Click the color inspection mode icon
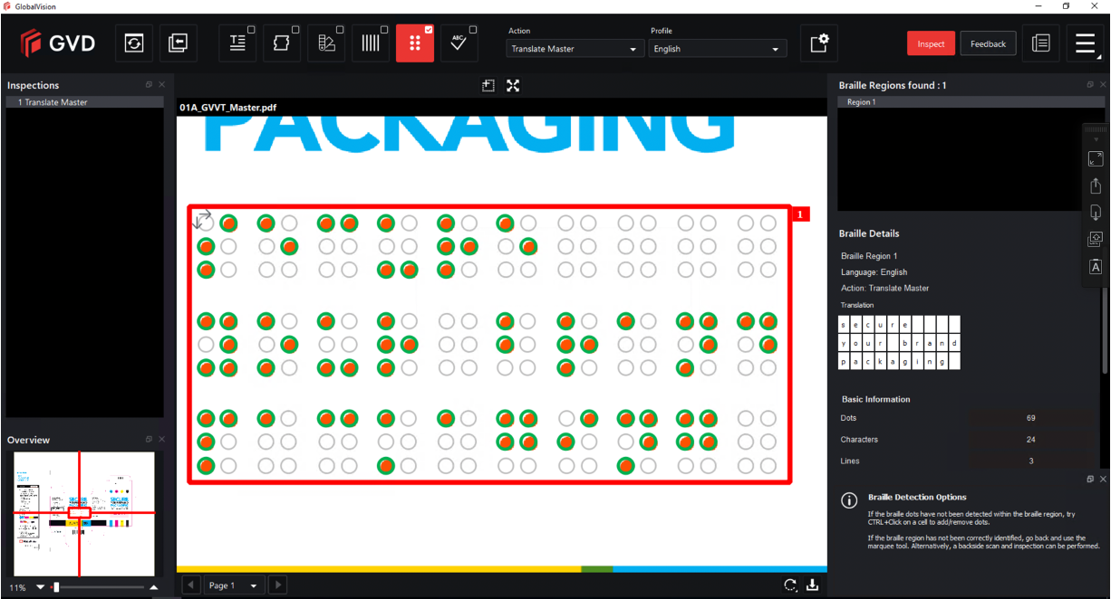The height and width of the screenshot is (599, 1111). click(325, 43)
